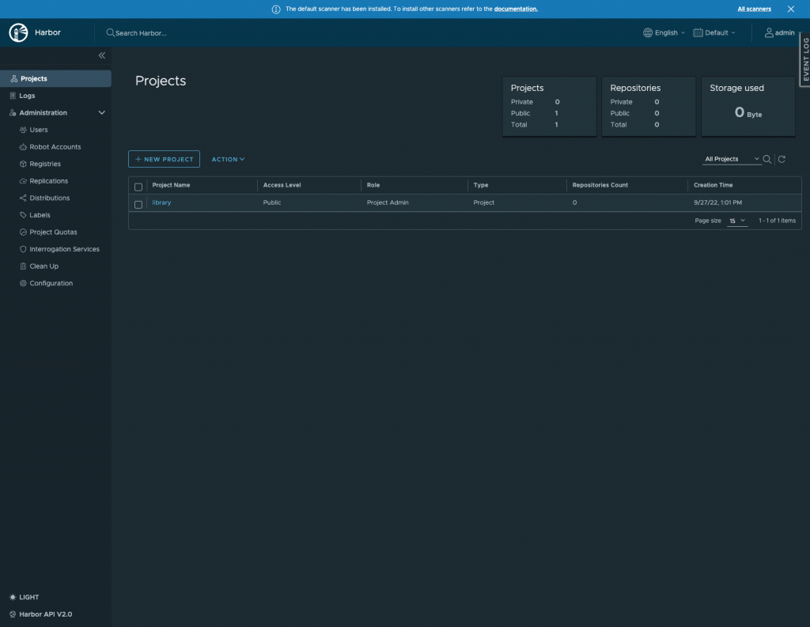Click the Project Name column header
This screenshot has height=627, width=810.
171,185
